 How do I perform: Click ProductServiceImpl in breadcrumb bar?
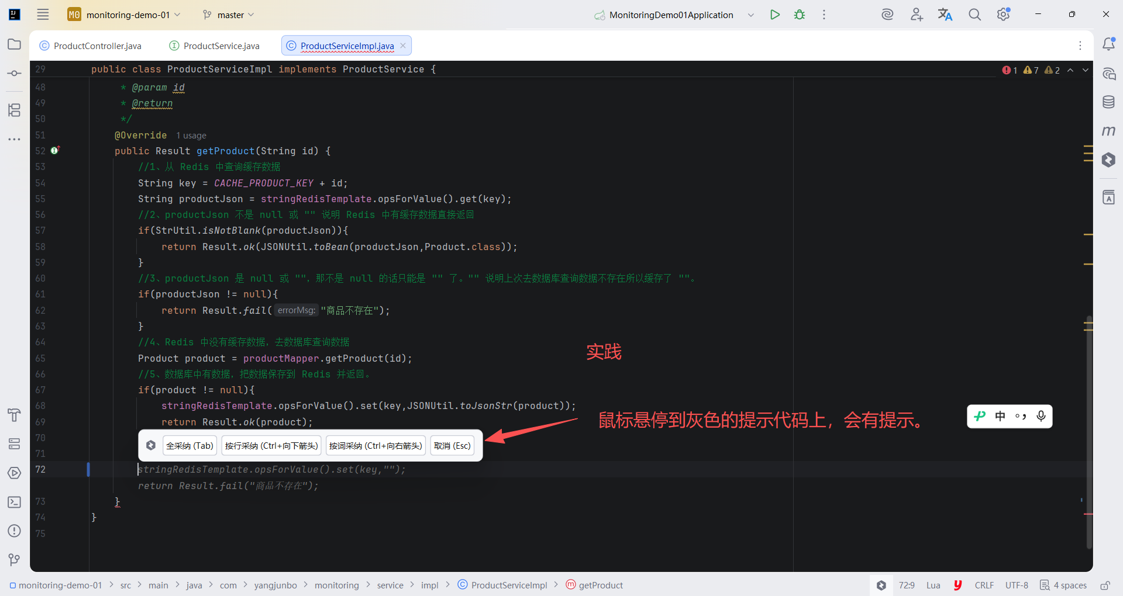pos(502,585)
